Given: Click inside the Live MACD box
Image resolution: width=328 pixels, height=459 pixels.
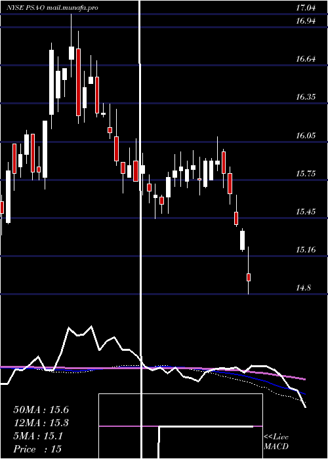Looking at the screenshot, I should pos(180,426).
